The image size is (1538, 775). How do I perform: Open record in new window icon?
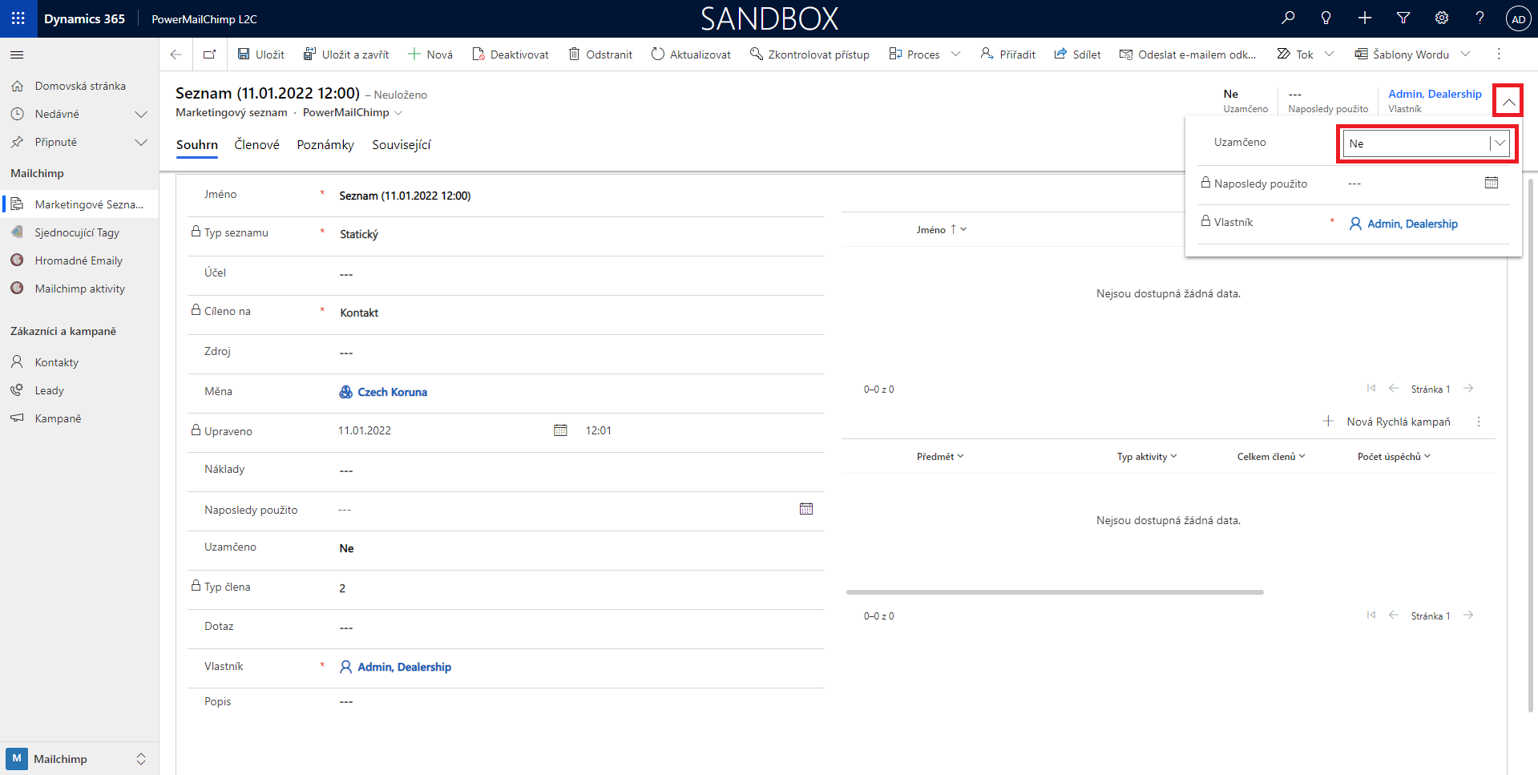tap(209, 54)
